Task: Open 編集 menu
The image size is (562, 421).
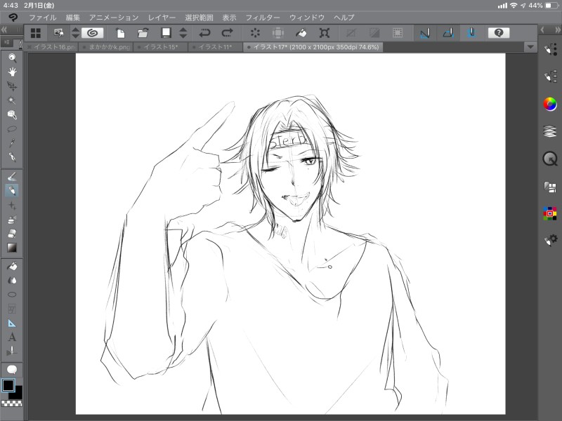Action: pyautogui.click(x=73, y=17)
